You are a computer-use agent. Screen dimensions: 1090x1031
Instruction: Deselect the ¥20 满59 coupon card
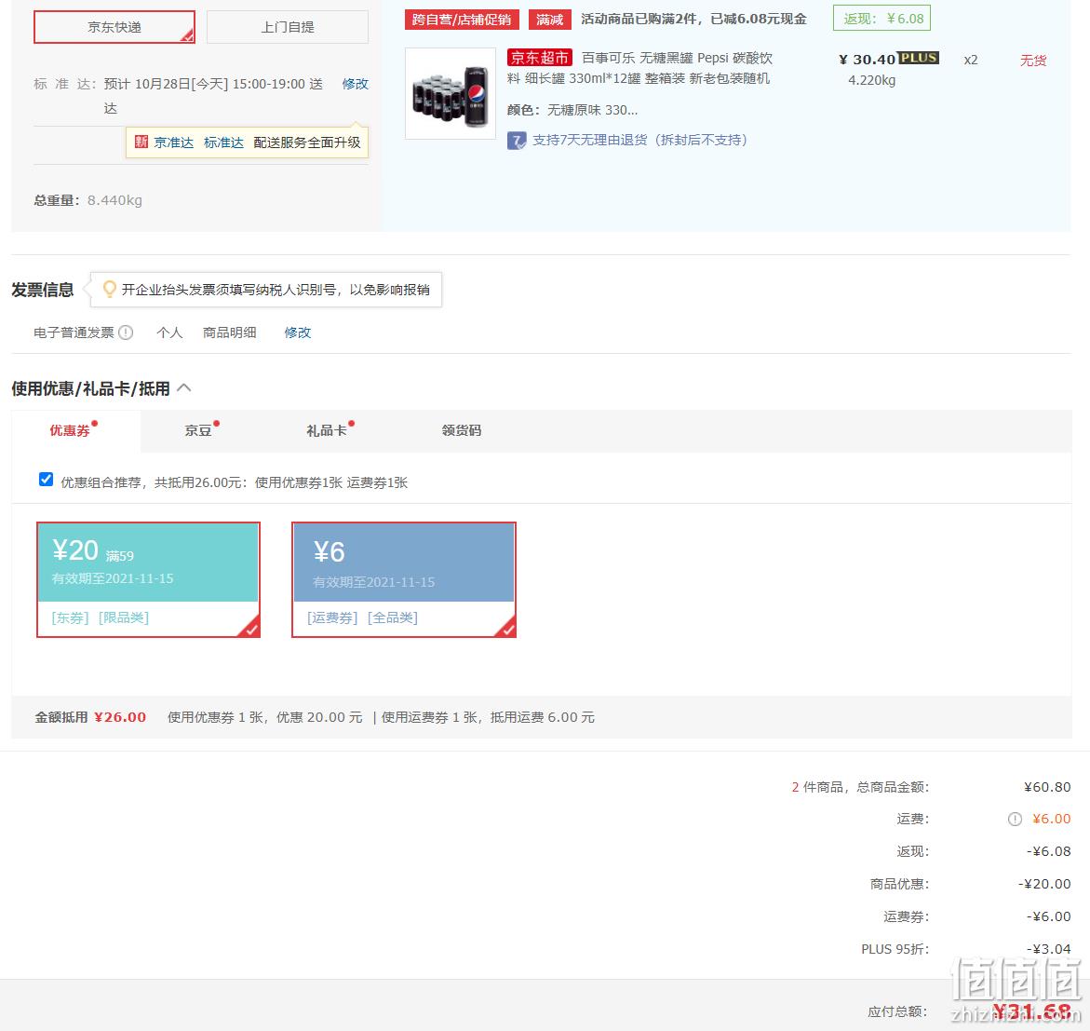[x=148, y=579]
